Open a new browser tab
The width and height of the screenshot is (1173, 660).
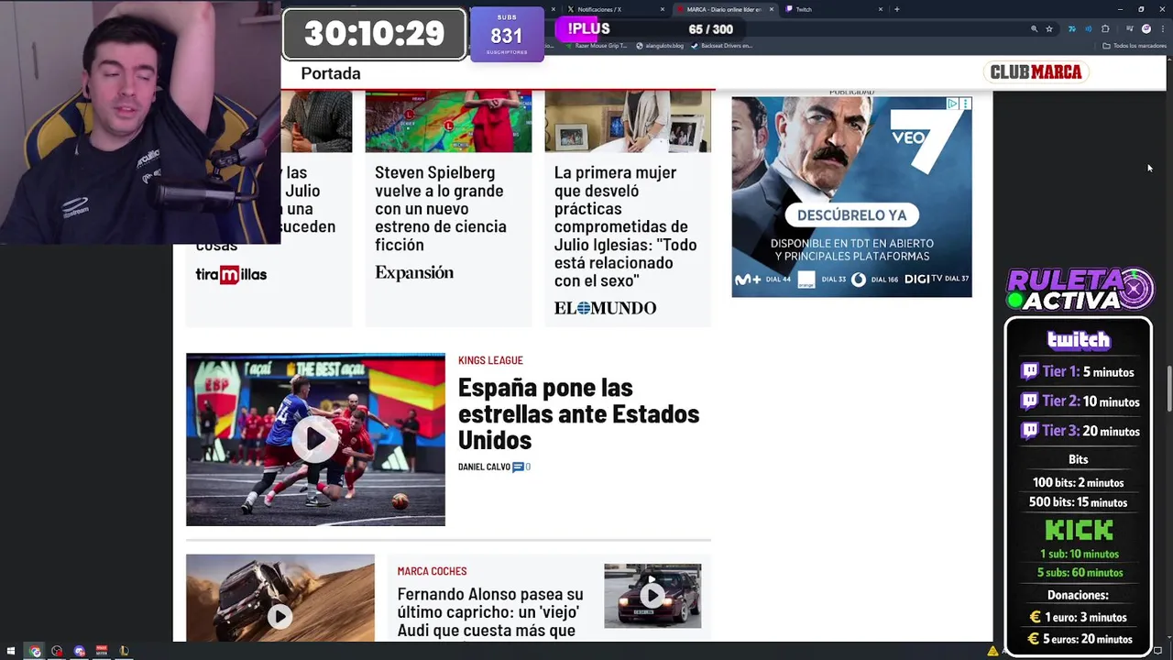(x=896, y=9)
